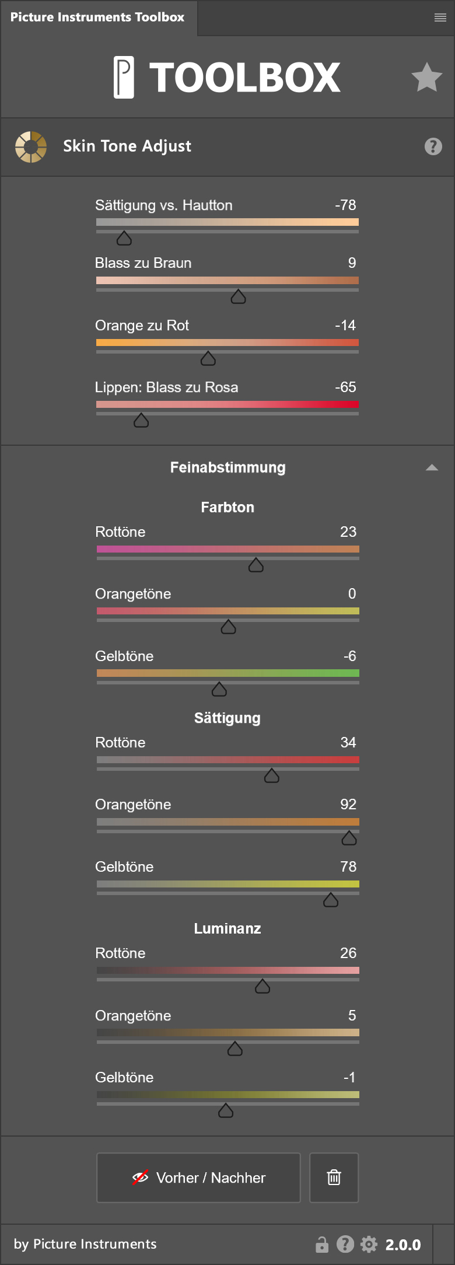
Task: Click the Picture Instruments Toolbox logo
Action: (227, 78)
